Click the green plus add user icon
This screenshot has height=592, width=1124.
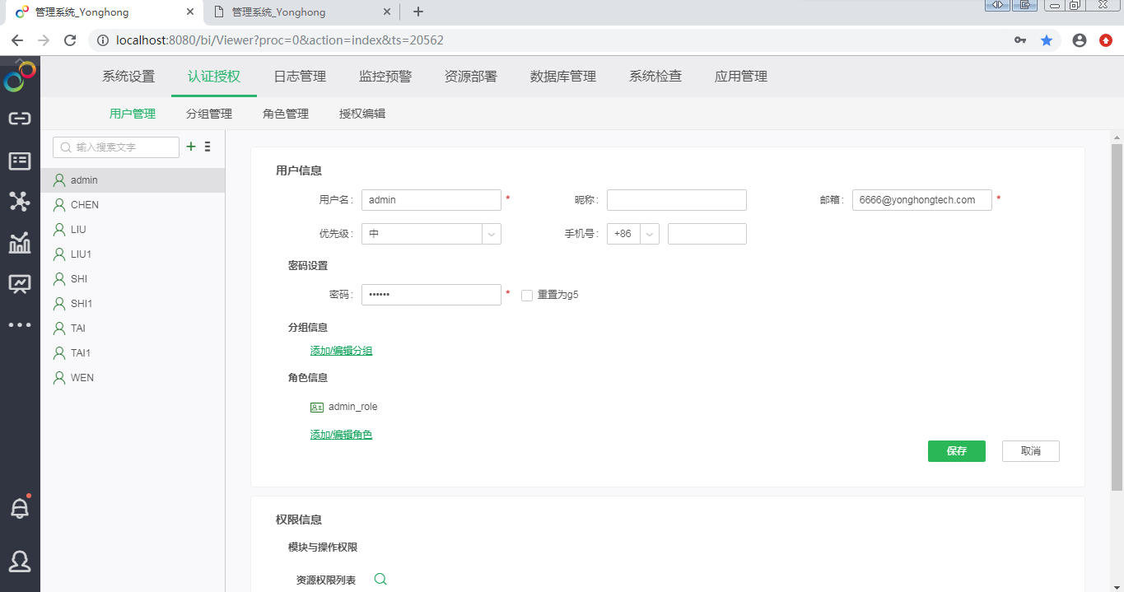tap(191, 147)
